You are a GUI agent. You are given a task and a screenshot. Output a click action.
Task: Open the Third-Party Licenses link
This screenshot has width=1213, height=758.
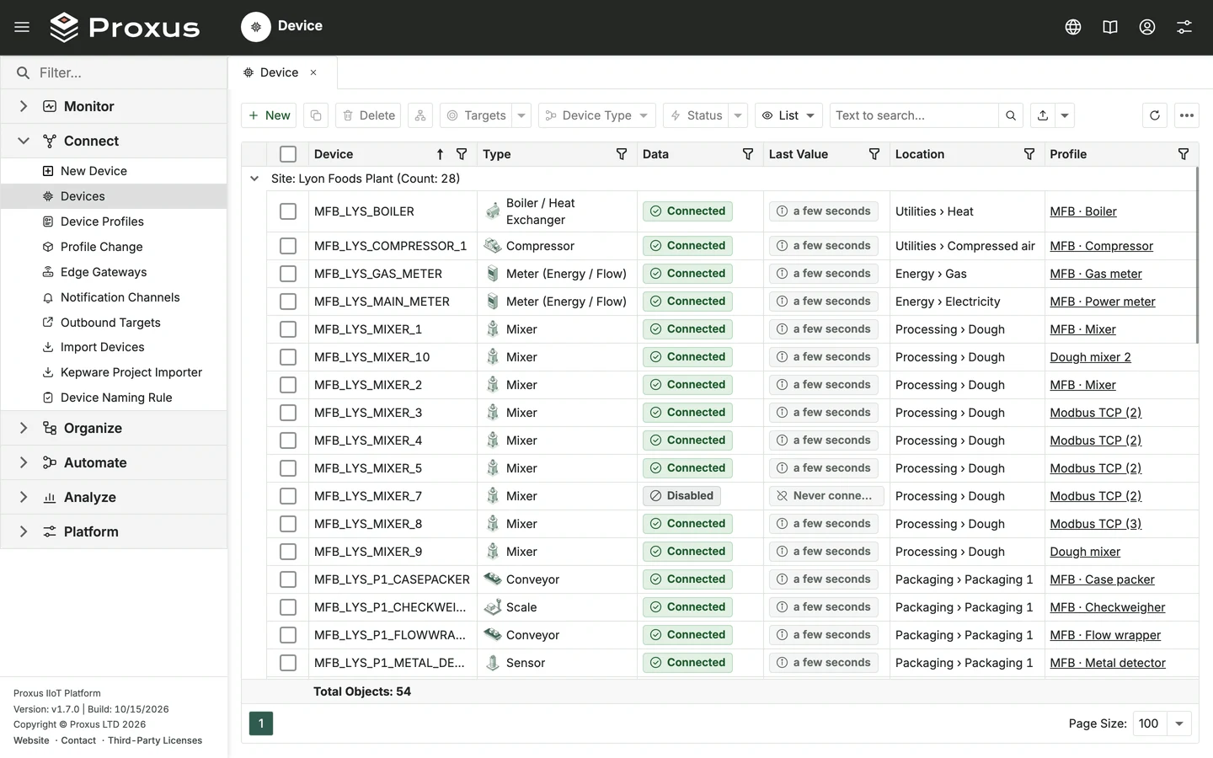click(x=155, y=740)
